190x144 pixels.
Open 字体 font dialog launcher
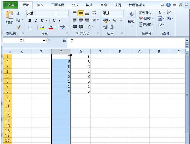tap(67, 34)
